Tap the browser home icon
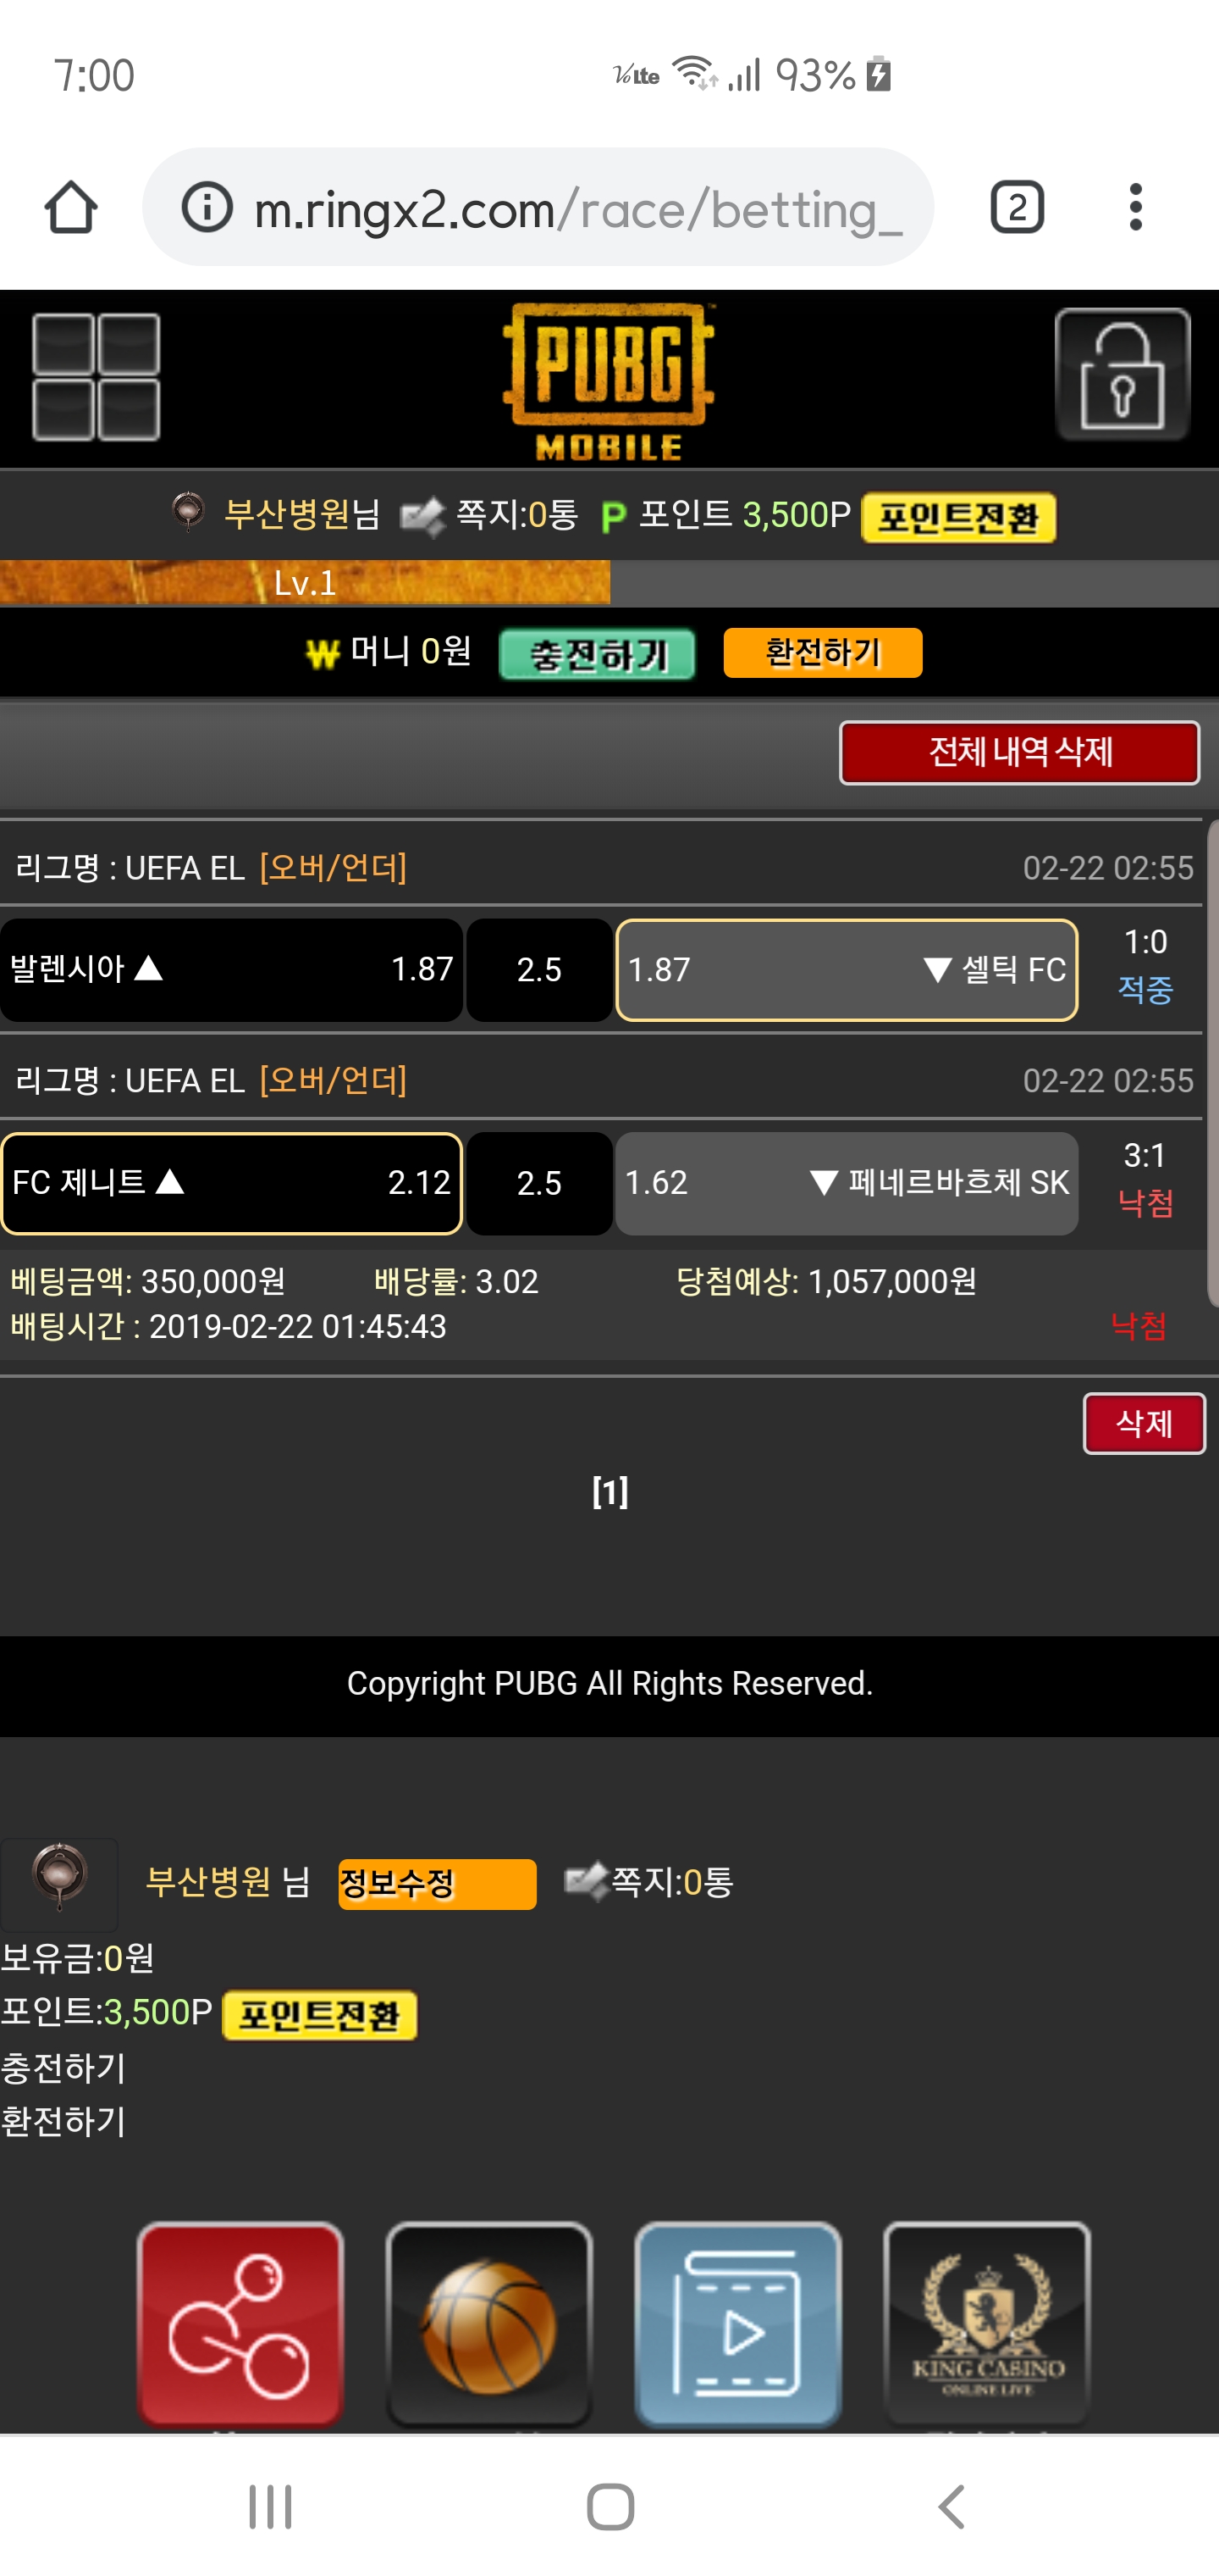Viewport: 1219px width, 2576px height. [71, 208]
